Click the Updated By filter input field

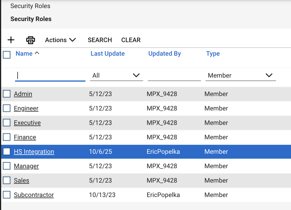pyautogui.click(x=174, y=75)
